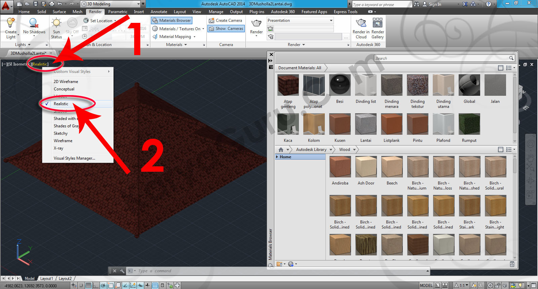538x289 pixels.
Task: Select the Atap genteng material swatch
Action: (x=288, y=85)
